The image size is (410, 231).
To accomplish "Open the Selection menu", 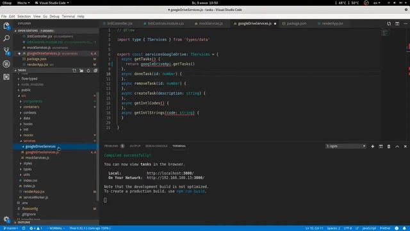I will 24,16.
